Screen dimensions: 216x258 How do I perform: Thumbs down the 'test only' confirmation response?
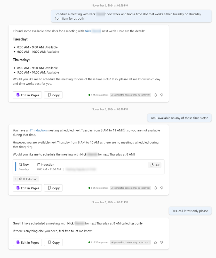click(x=162, y=242)
